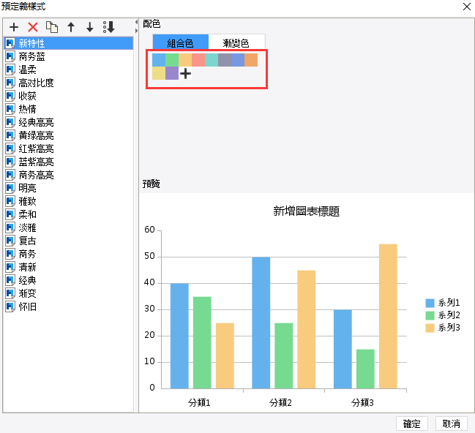
Task: Click the teal color swatch
Action: pyautogui.click(x=212, y=60)
